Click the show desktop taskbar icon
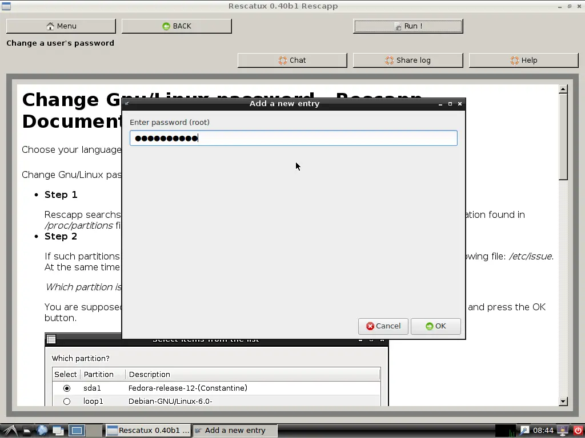 click(x=58, y=431)
